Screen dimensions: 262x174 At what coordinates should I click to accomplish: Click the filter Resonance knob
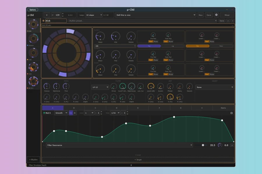pyautogui.click(x=132, y=86)
